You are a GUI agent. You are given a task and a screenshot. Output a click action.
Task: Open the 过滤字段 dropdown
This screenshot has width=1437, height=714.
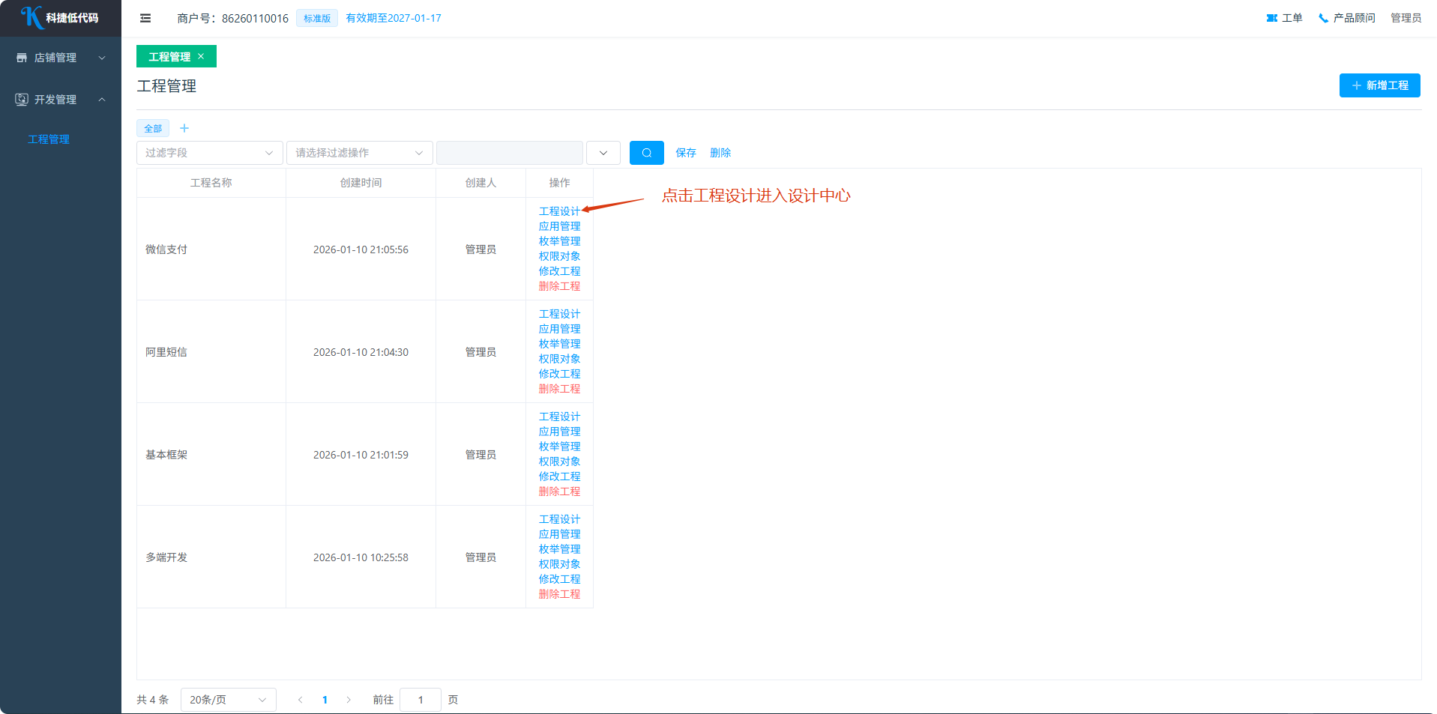coord(209,153)
